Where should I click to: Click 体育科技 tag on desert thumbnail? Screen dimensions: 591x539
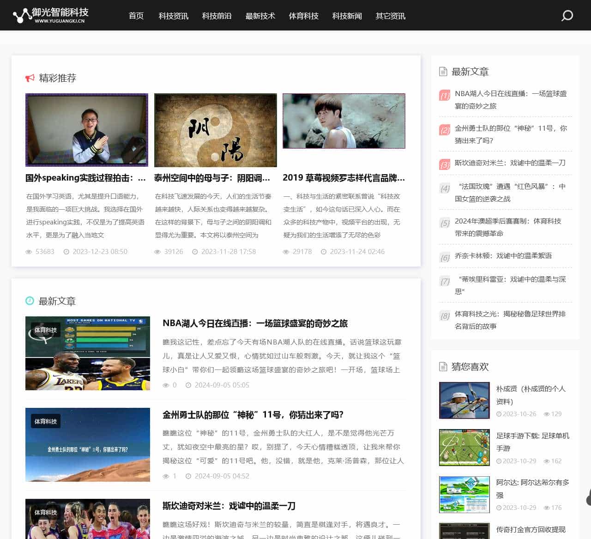point(46,421)
